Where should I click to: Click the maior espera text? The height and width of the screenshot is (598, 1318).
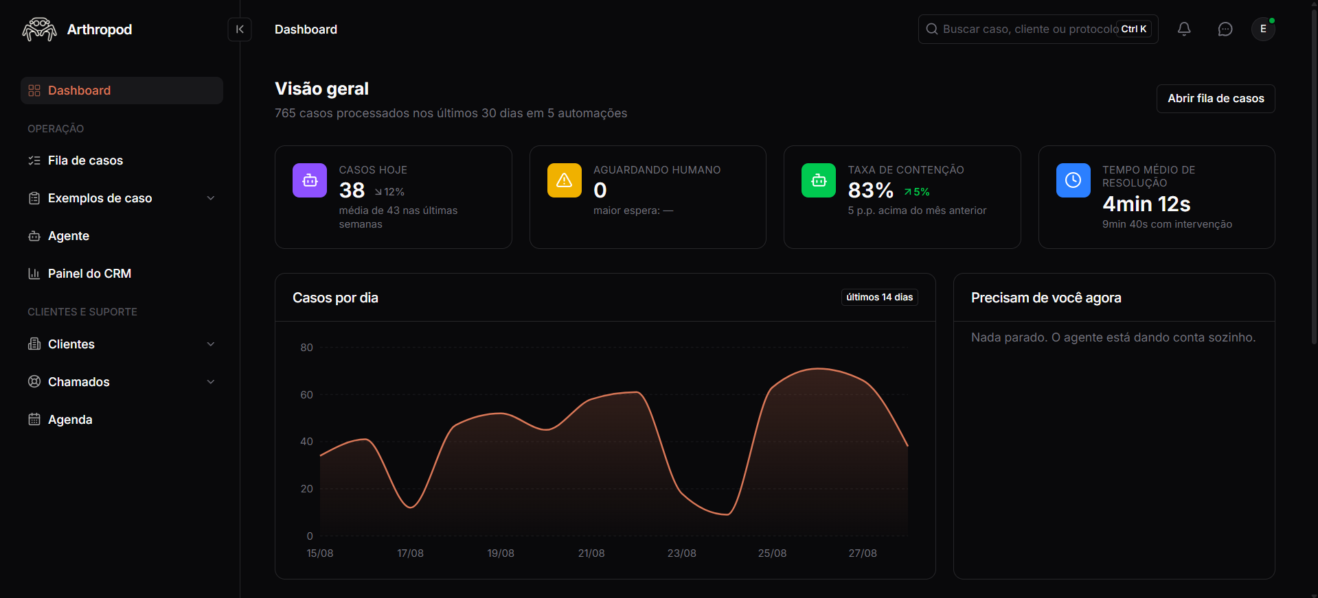point(633,211)
